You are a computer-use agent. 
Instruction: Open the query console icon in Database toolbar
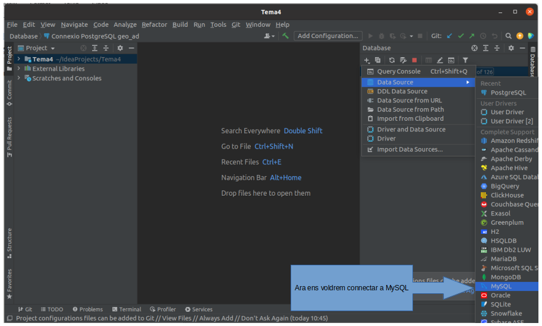click(x=451, y=60)
